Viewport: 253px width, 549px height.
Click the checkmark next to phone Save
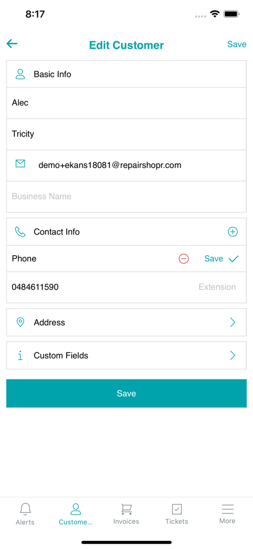click(233, 259)
